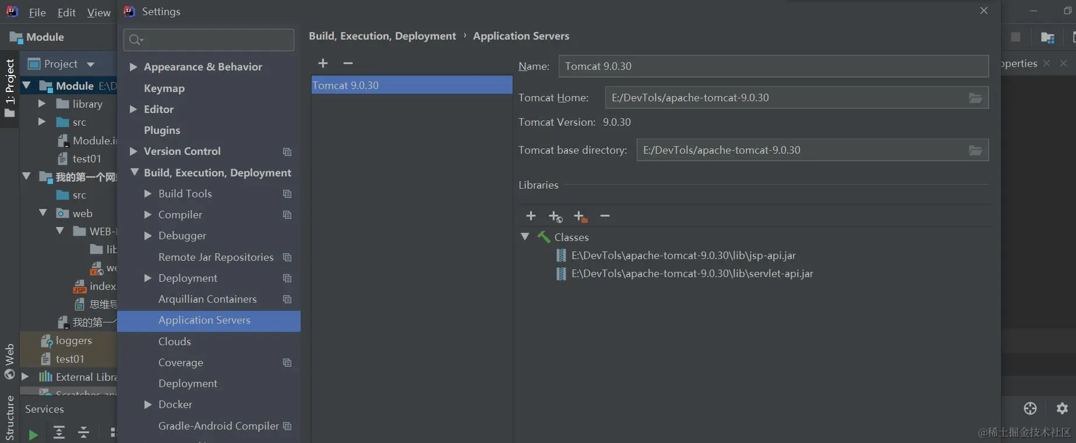This screenshot has height=443, width=1076.
Task: Click the crosshair locate icon bottom right
Action: tap(1030, 409)
